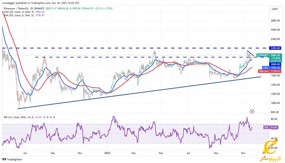The image size is (285, 163).
Task: Click the 1200.00 price axis value
Action: [x=275, y=94]
